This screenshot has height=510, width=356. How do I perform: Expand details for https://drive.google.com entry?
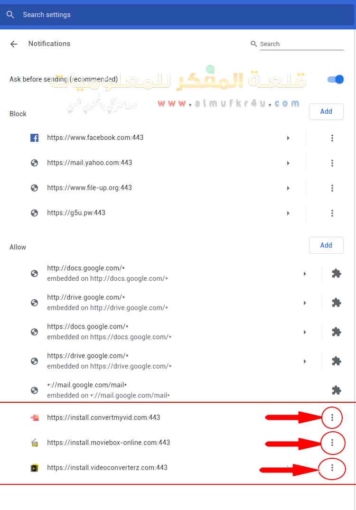point(305,362)
